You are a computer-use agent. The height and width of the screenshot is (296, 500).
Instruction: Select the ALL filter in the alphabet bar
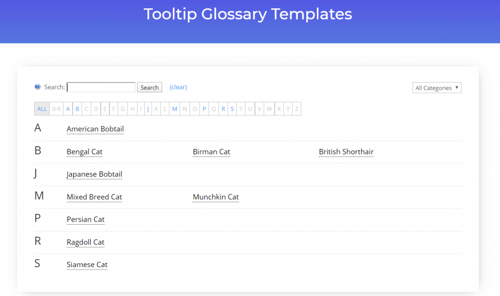tap(42, 108)
